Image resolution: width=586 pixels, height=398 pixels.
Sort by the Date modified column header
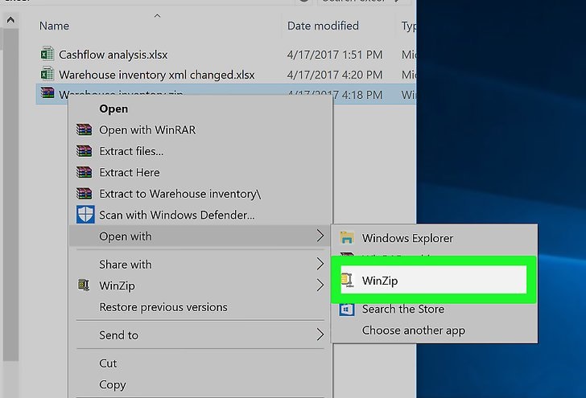323,26
